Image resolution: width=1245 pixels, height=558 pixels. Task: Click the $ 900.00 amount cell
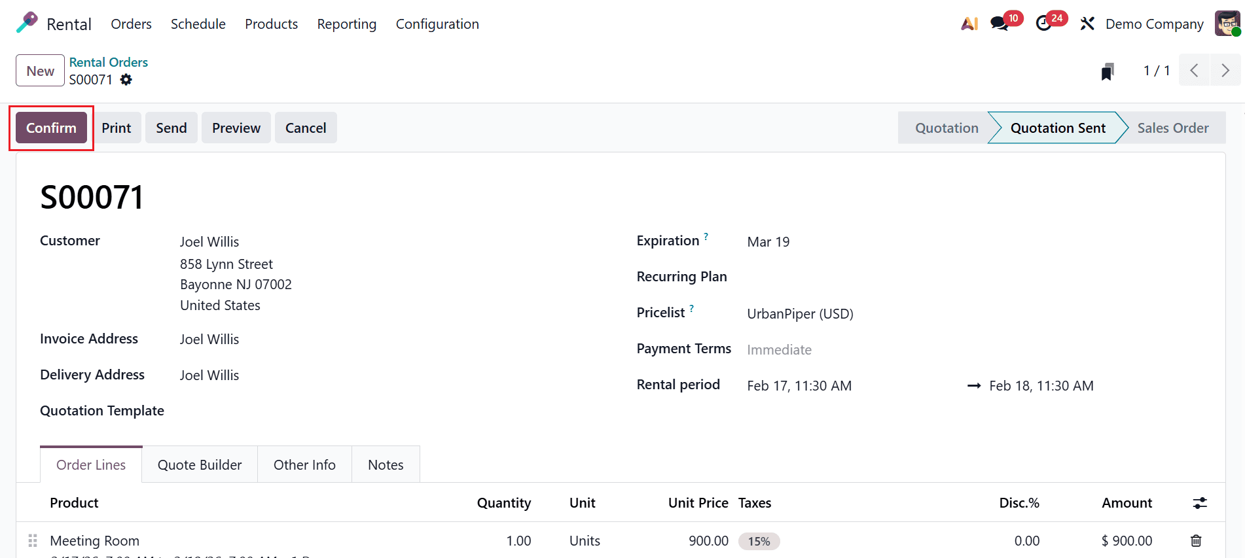click(x=1127, y=540)
